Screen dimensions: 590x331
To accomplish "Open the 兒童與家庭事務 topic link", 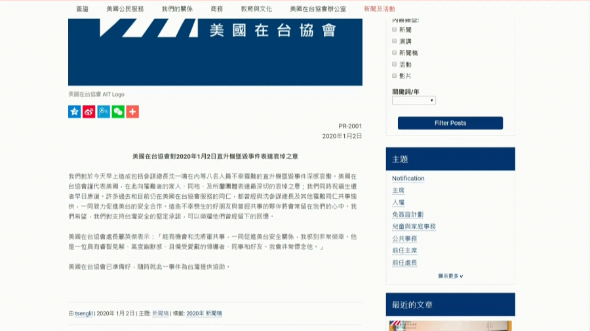I will click(414, 226).
